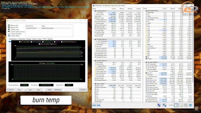Viewport: 201px width, 113px height.
Task: Click HWiNFO title bar app icon
Action: (94, 6)
